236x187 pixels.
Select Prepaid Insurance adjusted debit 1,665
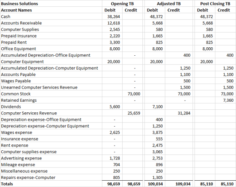(x=158, y=36)
